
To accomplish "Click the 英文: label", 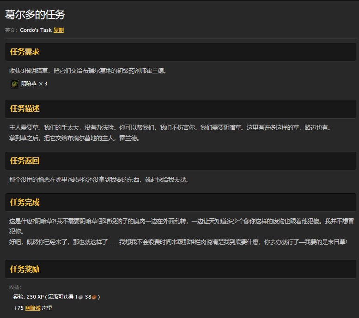I will (11, 30).
